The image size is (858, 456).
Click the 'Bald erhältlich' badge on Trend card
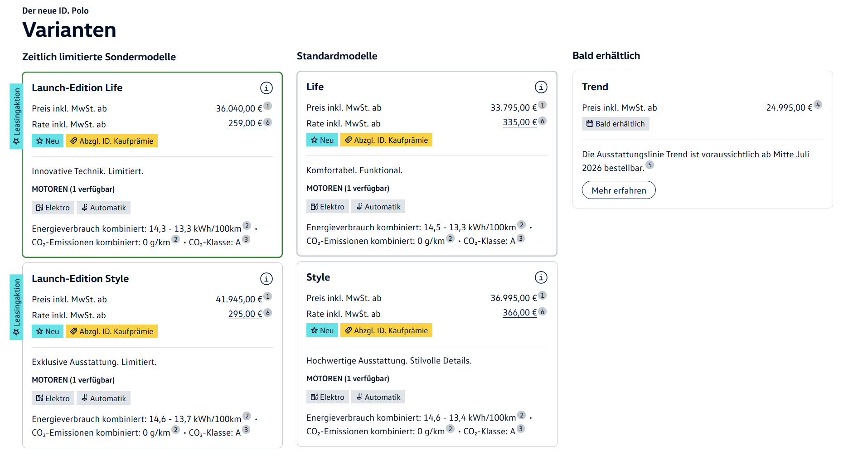615,124
